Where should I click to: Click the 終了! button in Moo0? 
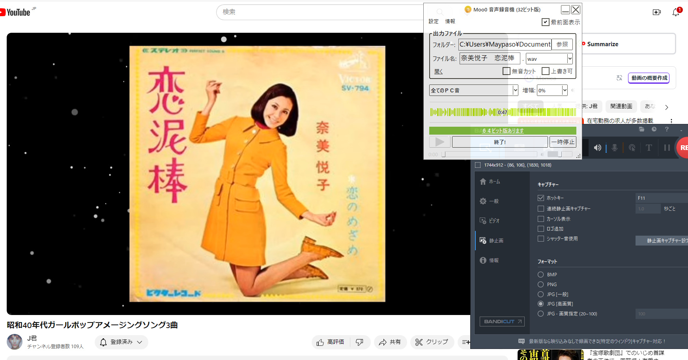coord(500,142)
